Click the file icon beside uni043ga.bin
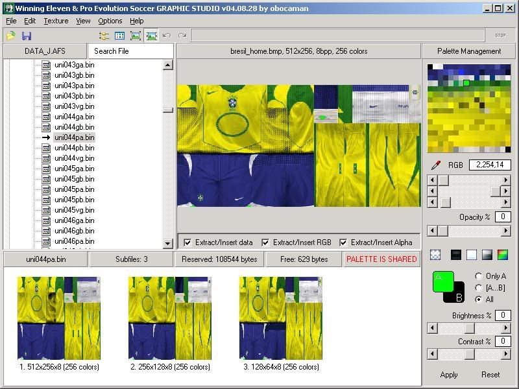This screenshot has width=519, height=389. tap(46, 65)
